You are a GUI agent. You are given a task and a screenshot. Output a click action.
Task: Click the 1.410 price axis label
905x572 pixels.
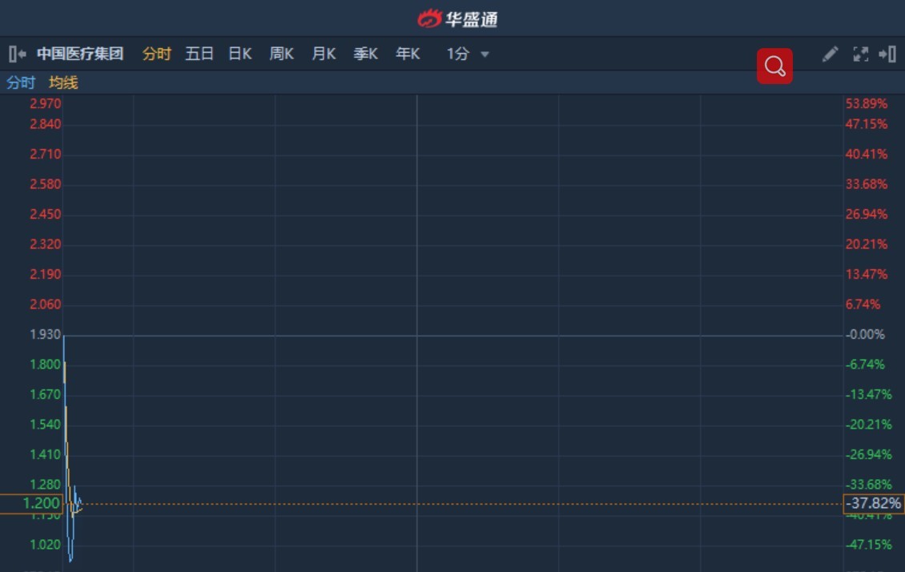pyautogui.click(x=45, y=455)
